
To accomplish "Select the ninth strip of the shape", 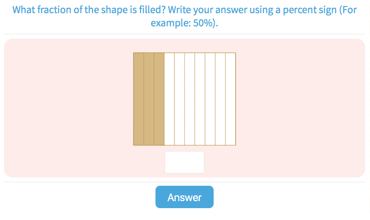I will 220,99.
